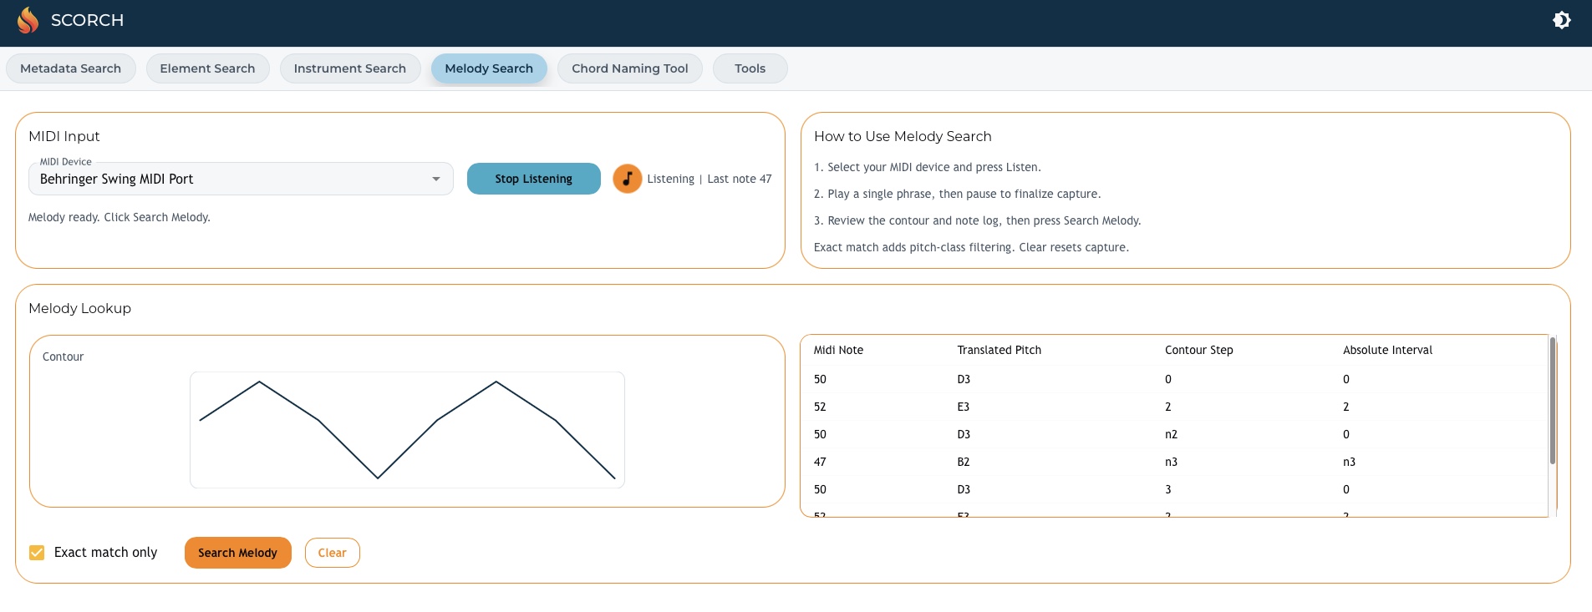This screenshot has width=1592, height=612.
Task: Toggle the dark mode theme icon
Action: coord(1561,20)
